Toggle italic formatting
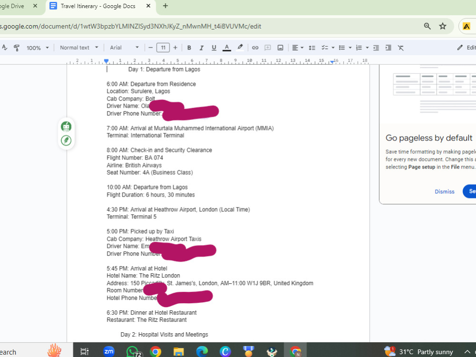 201,48
